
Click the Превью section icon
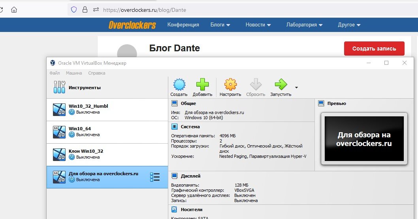[321, 103]
